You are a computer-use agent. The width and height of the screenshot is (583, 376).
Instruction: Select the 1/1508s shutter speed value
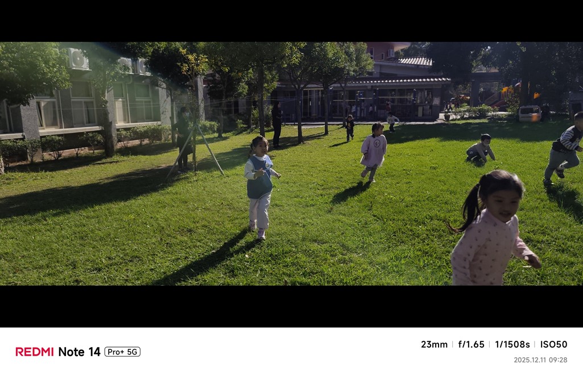pos(512,344)
